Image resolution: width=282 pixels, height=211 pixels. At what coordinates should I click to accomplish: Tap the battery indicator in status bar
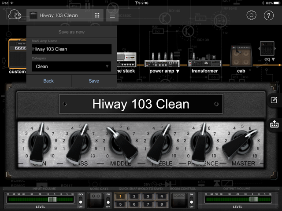277,3
